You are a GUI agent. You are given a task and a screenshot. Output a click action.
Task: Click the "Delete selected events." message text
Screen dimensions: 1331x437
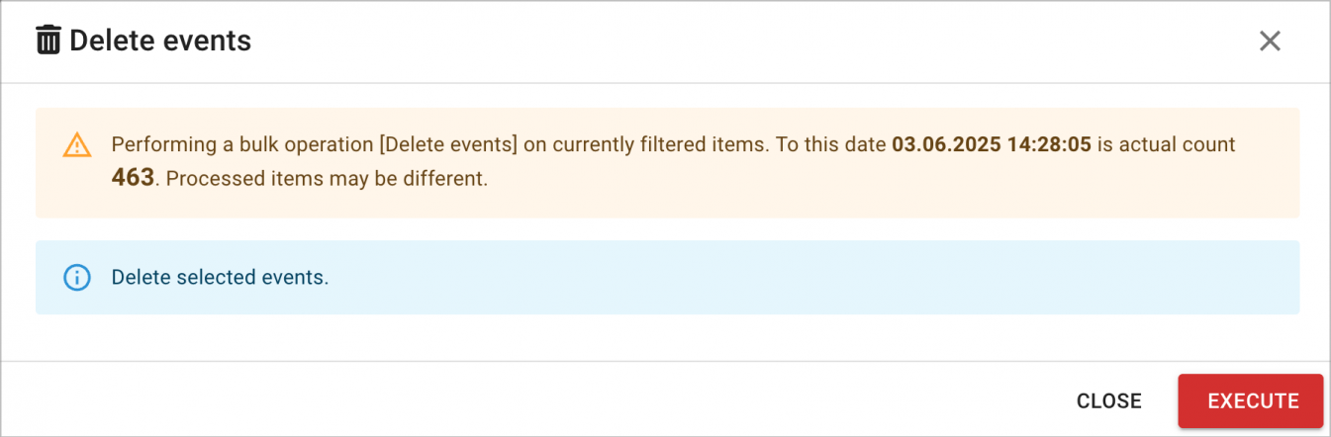click(x=220, y=278)
